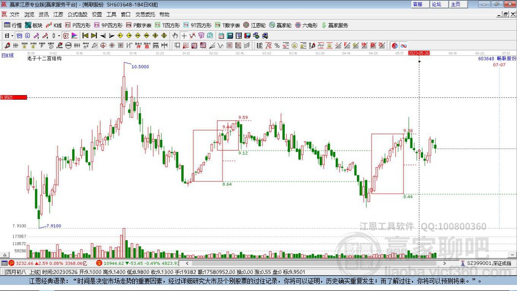517x291 pixels.
Task: Open the 资讯 menu
Action: point(43,14)
